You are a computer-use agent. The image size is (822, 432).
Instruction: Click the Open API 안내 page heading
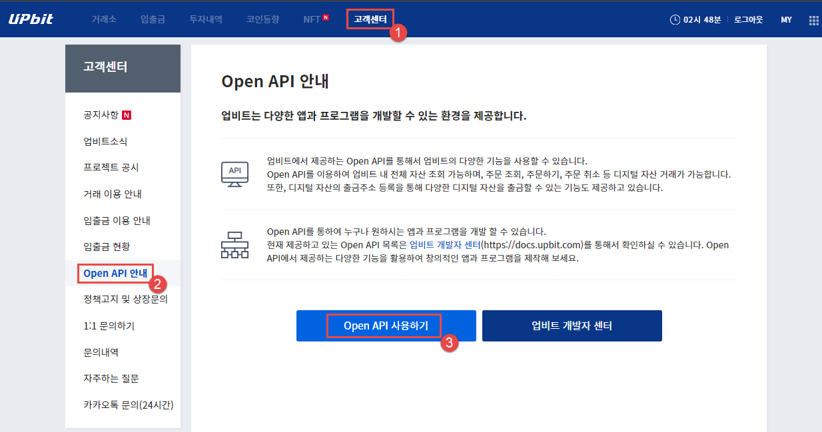(276, 82)
